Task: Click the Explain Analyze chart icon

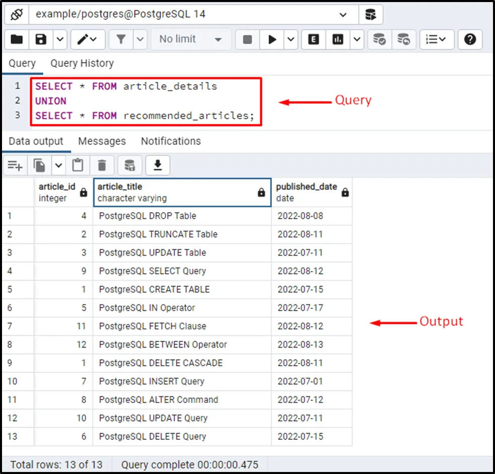Action: pos(338,39)
